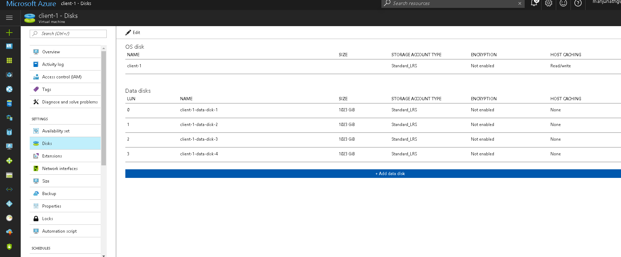The image size is (621, 257).
Task: Click Not enabled encryption for data-disk-2
Action: pyautogui.click(x=482, y=125)
